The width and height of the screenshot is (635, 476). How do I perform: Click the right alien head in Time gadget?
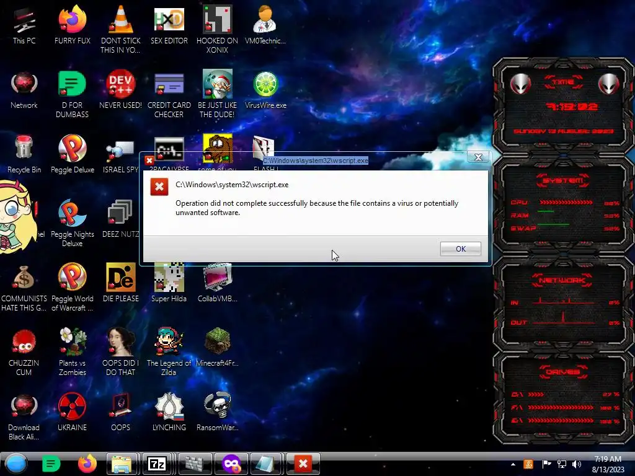click(x=609, y=84)
